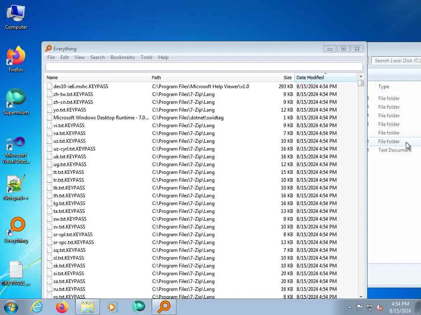
Task: Select the file icon of dev10-ie6.mshc.KEYPASS
Action: [x=49, y=86]
